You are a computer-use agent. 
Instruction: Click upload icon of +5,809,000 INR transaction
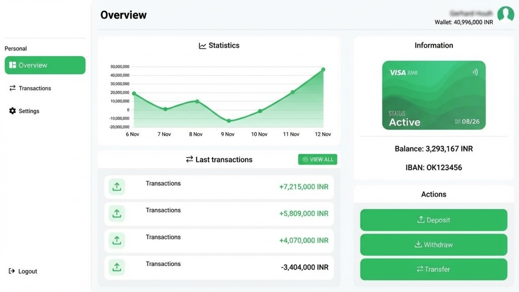(117, 214)
